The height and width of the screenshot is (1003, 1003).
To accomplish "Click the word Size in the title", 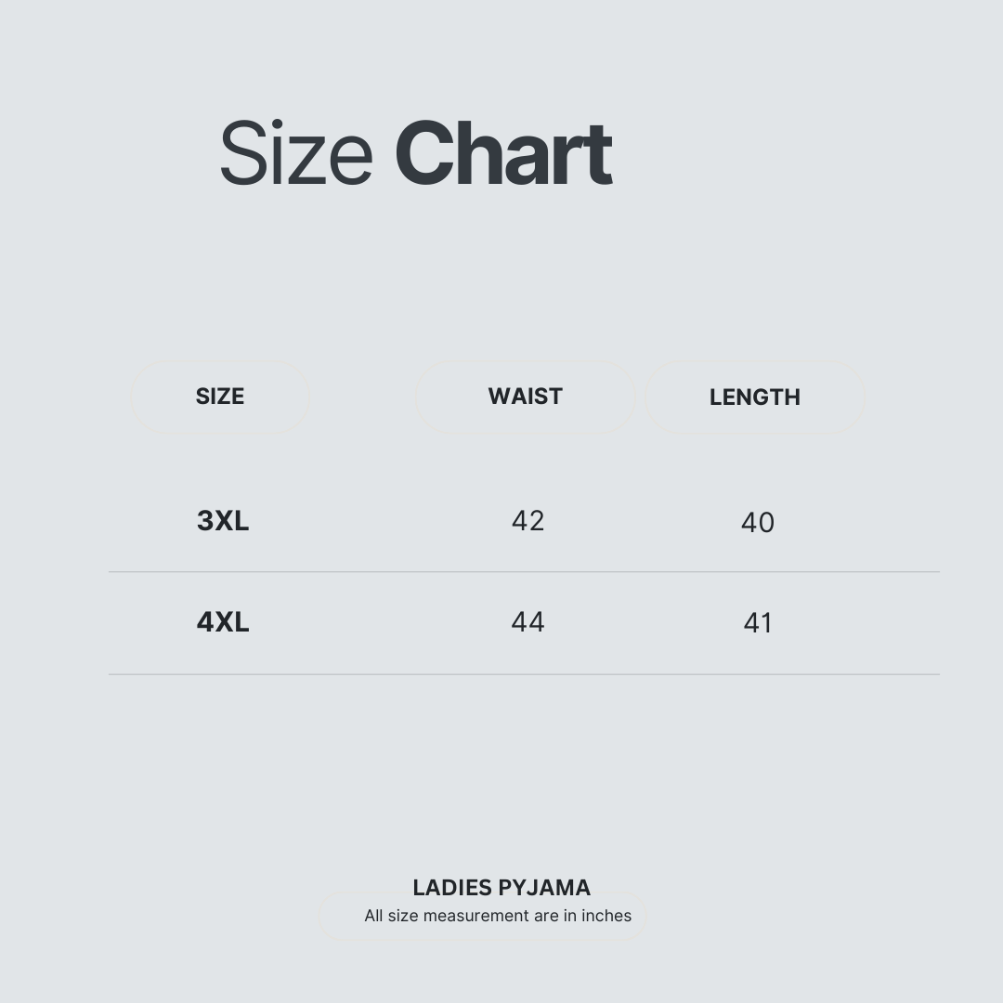I will tap(296, 153).
